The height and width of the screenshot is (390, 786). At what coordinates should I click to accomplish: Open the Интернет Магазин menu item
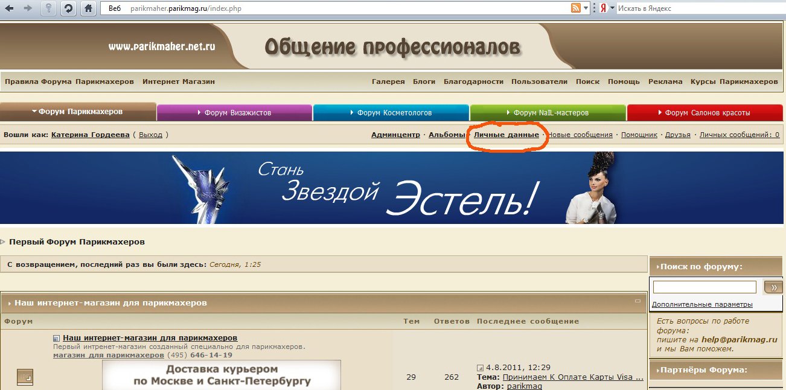click(179, 82)
